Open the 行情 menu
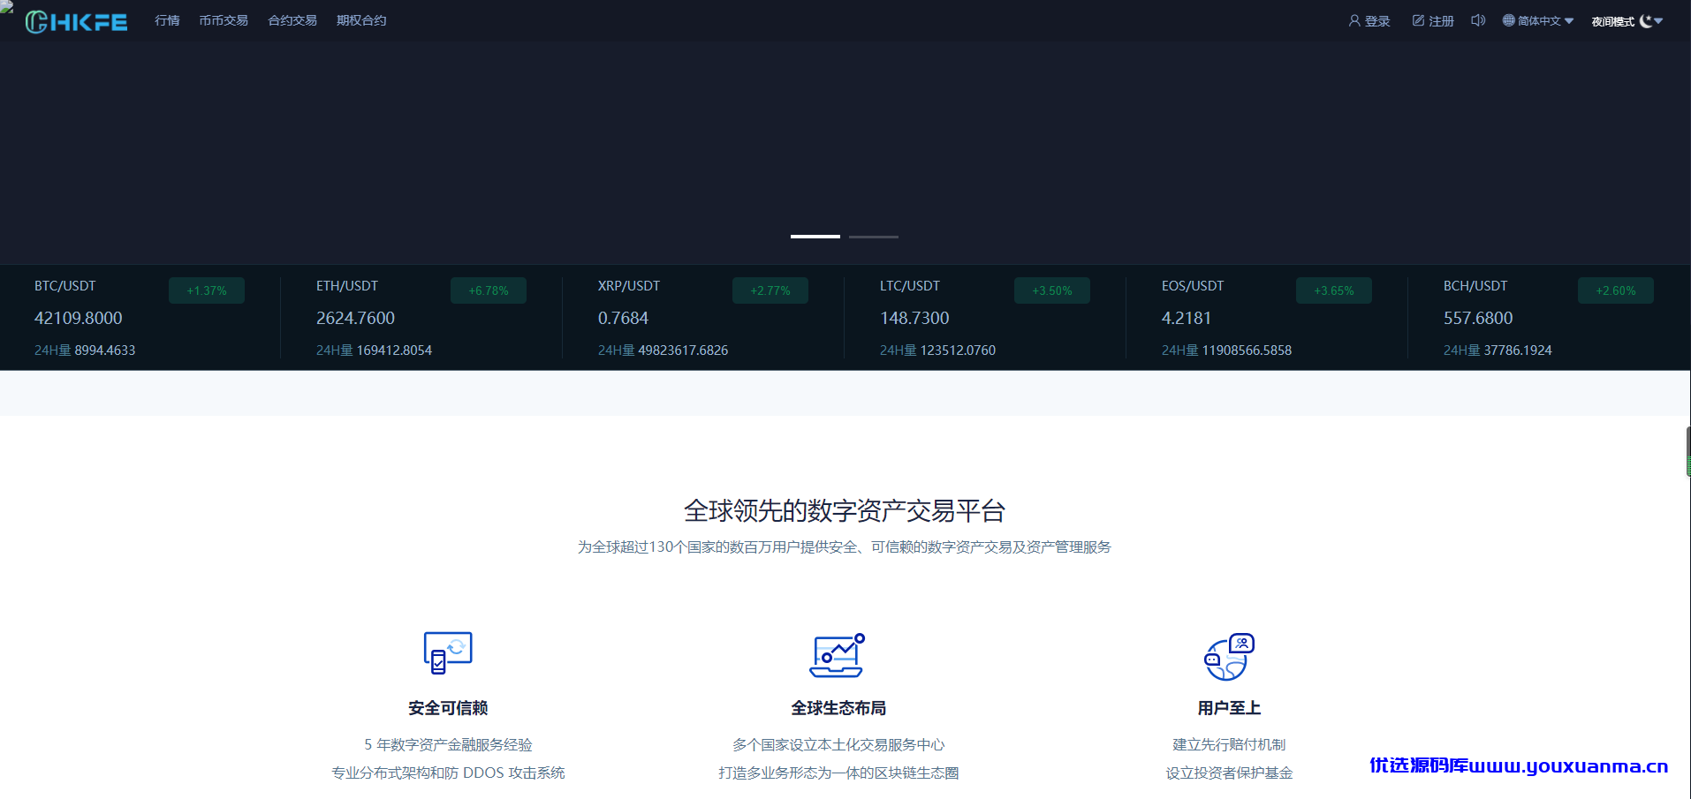This screenshot has width=1691, height=799. 167,20
